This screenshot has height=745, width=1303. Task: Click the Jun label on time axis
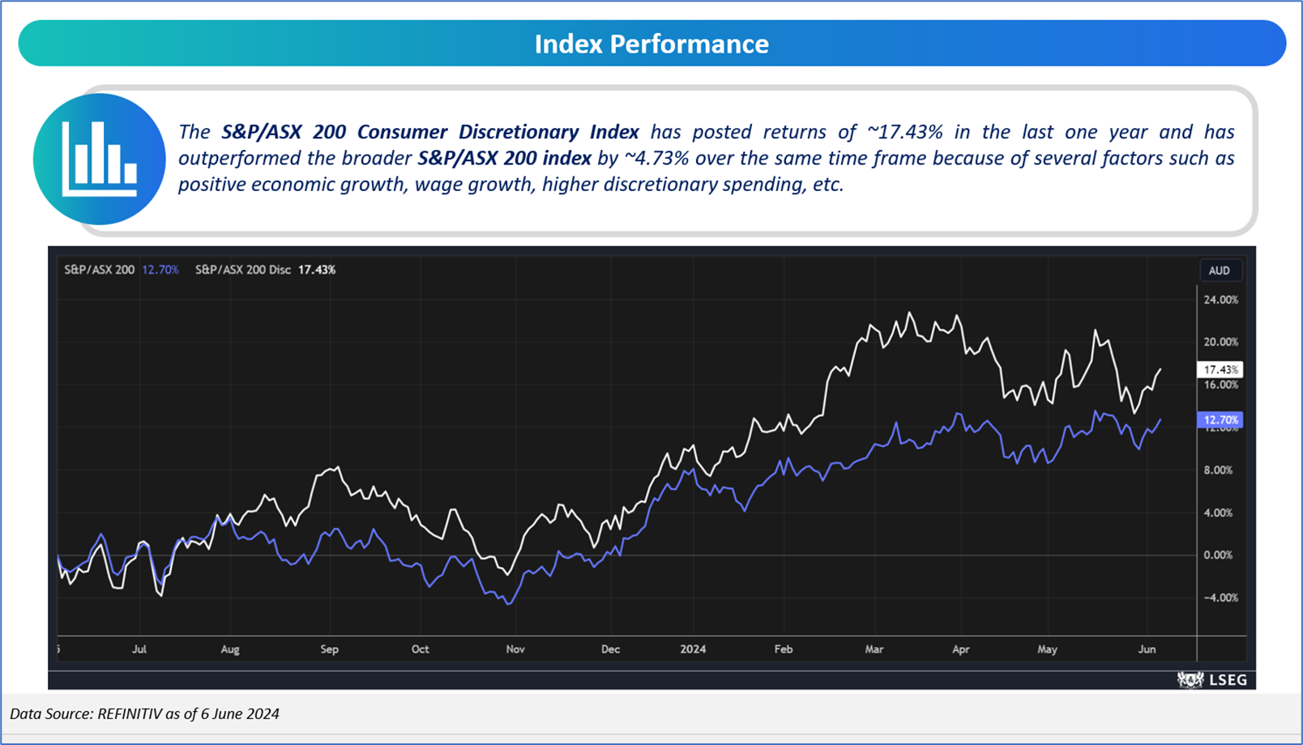click(x=1147, y=649)
